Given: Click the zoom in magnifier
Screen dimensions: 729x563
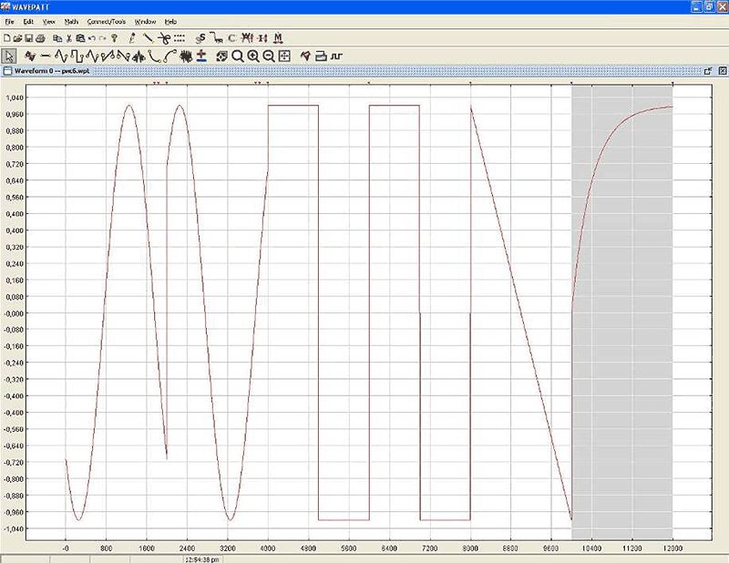Looking at the screenshot, I should (x=253, y=56).
